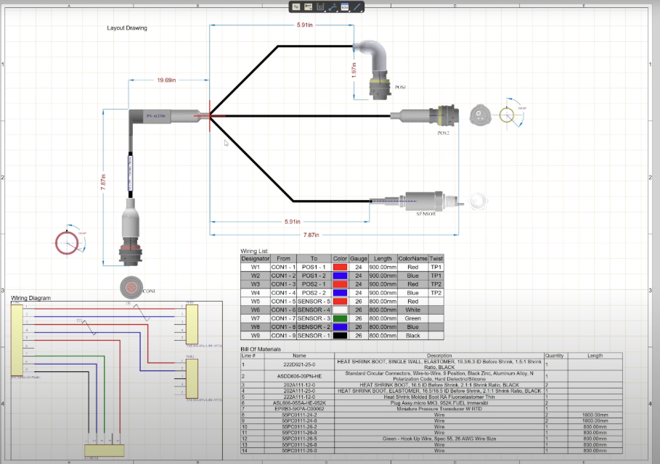Select the 5.91in dimension below SENSOR branch
Viewport: 660px width, 464px height.
(292, 222)
